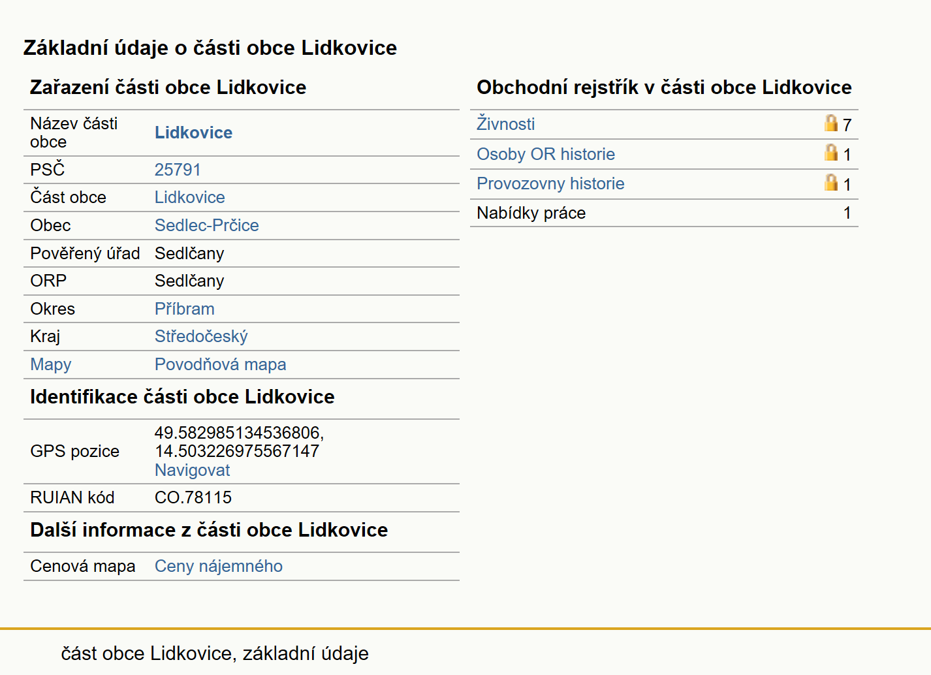The image size is (931, 675).
Task: Open postal code 25791 link
Action: coord(178,170)
